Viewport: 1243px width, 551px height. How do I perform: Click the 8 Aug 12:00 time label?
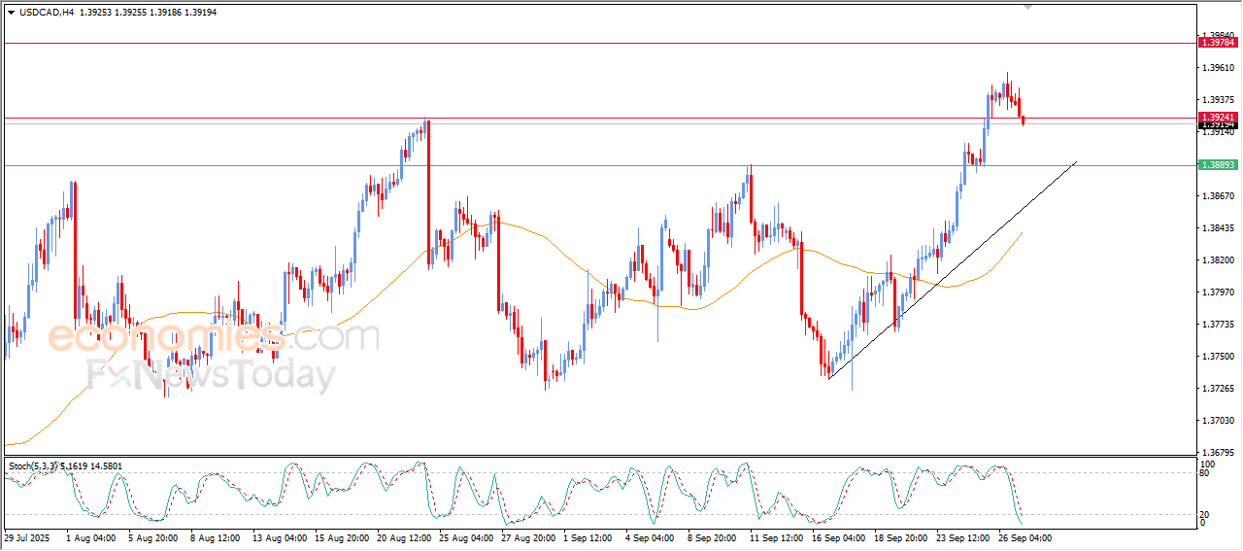click(x=216, y=536)
